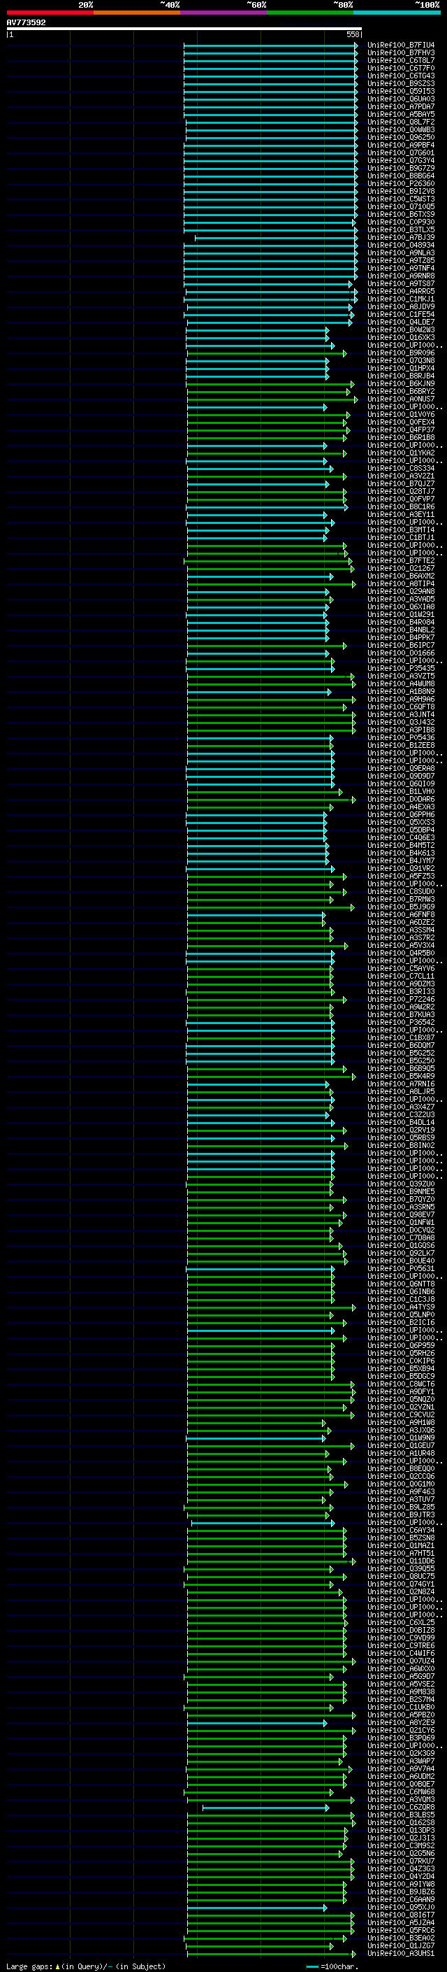Select UniRef100_B6KJN9 hit
Viewport: 447px width, 1972px height.
[x=401, y=384]
